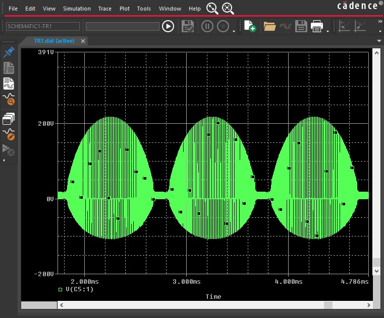Open the Edit menu
The width and height of the screenshot is (384, 318).
pyautogui.click(x=30, y=9)
